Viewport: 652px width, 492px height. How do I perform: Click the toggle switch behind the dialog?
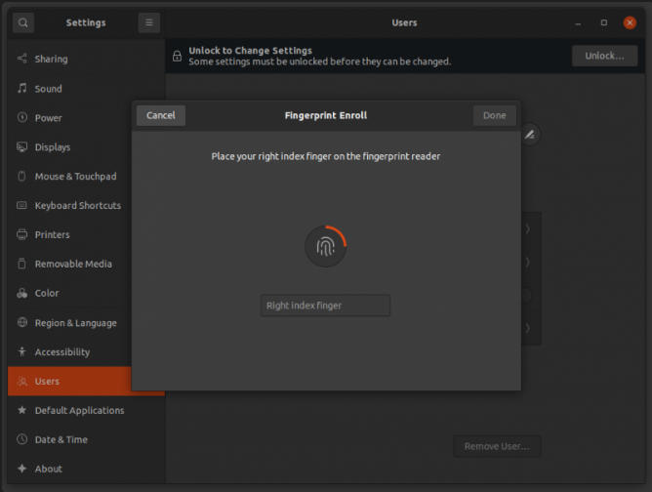click(x=526, y=295)
